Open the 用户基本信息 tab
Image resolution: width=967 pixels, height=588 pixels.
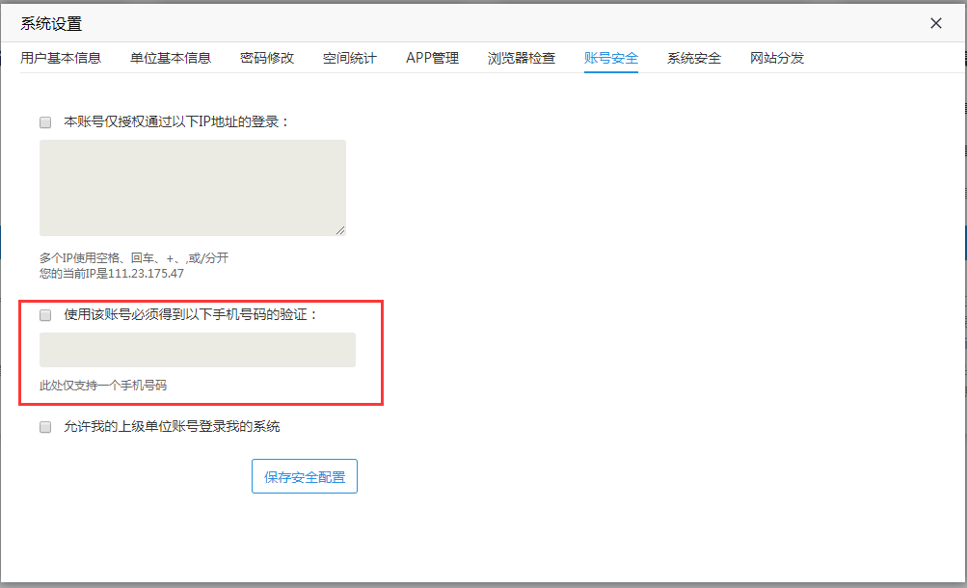click(61, 58)
